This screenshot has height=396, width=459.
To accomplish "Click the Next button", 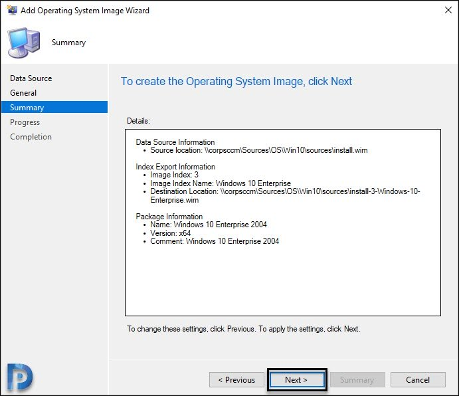I will coord(297,379).
